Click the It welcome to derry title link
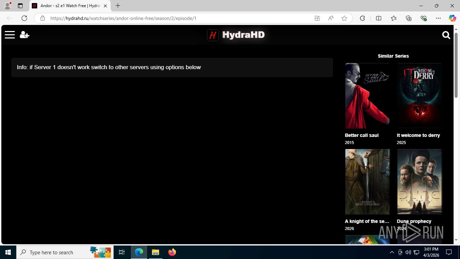The height and width of the screenshot is (259, 460). click(418, 135)
